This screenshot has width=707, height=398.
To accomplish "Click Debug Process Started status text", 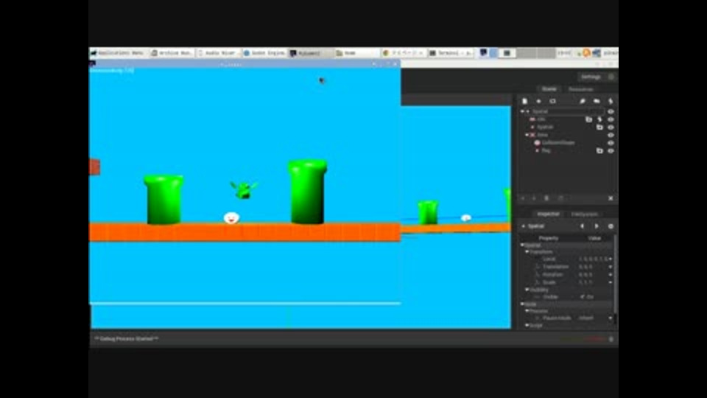I will pos(126,339).
